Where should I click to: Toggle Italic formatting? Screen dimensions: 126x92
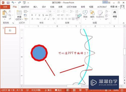coord(36,15)
